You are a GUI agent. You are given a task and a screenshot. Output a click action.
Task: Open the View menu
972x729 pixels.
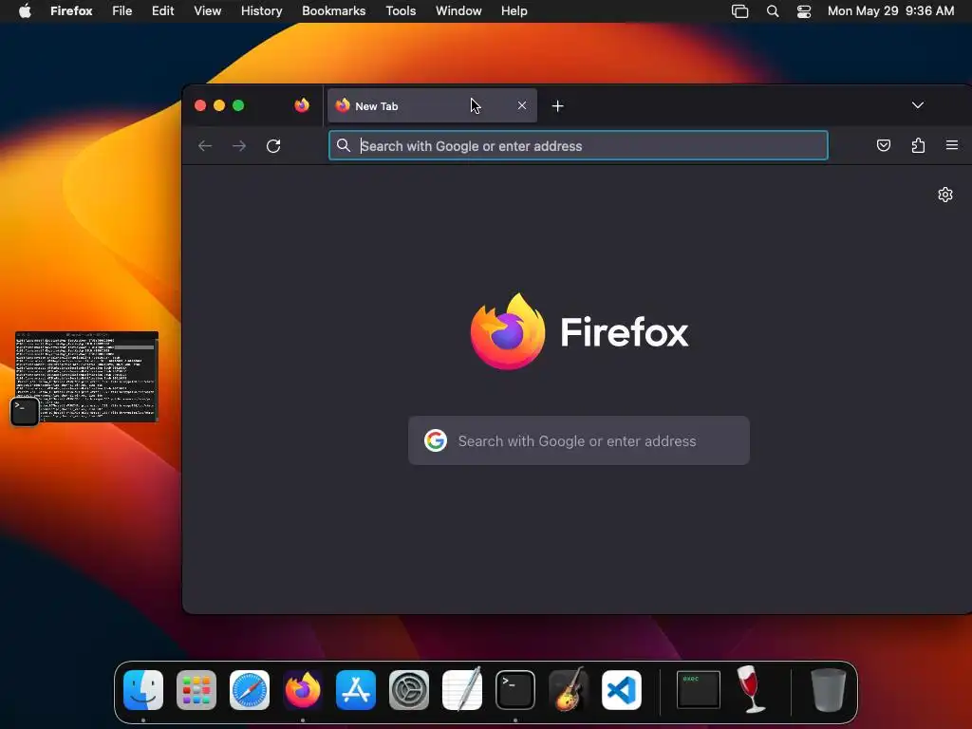click(207, 11)
